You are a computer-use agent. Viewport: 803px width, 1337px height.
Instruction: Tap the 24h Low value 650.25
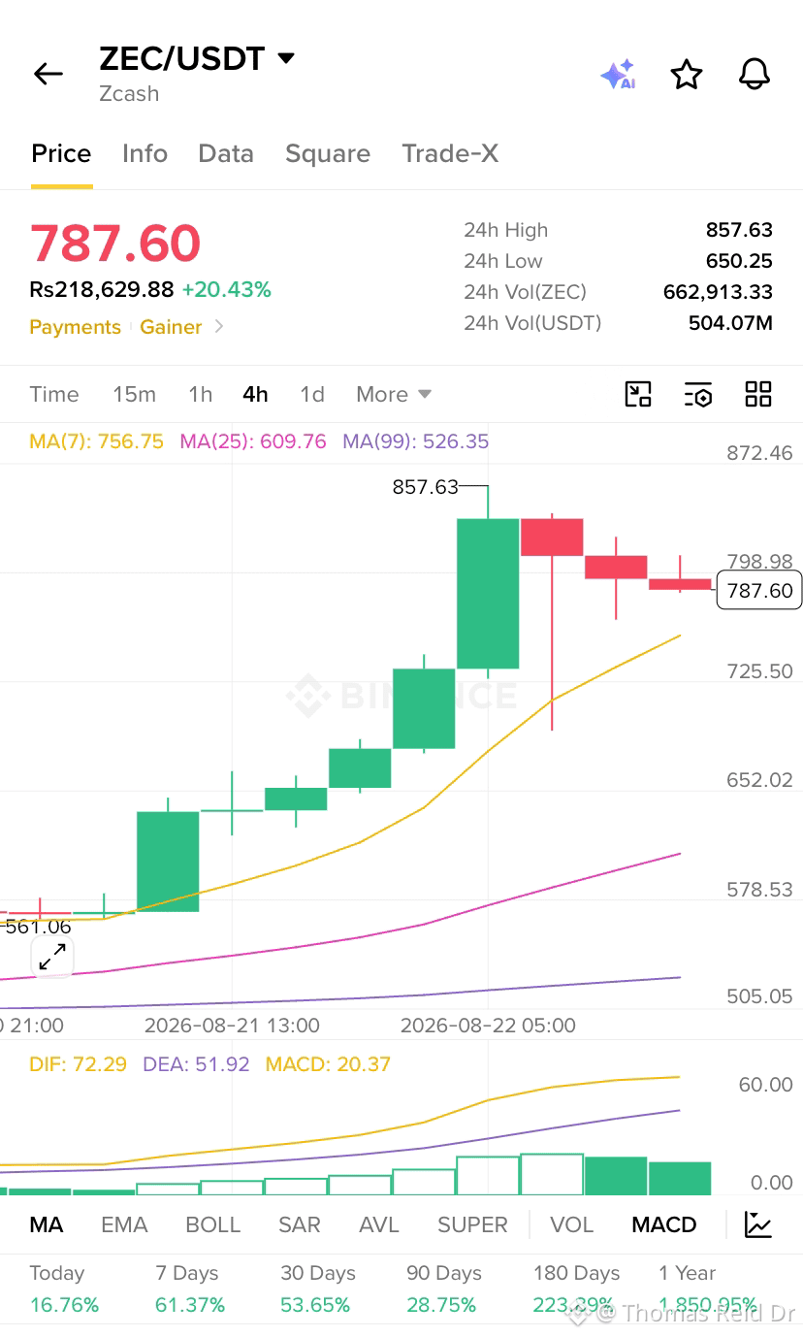(x=739, y=261)
